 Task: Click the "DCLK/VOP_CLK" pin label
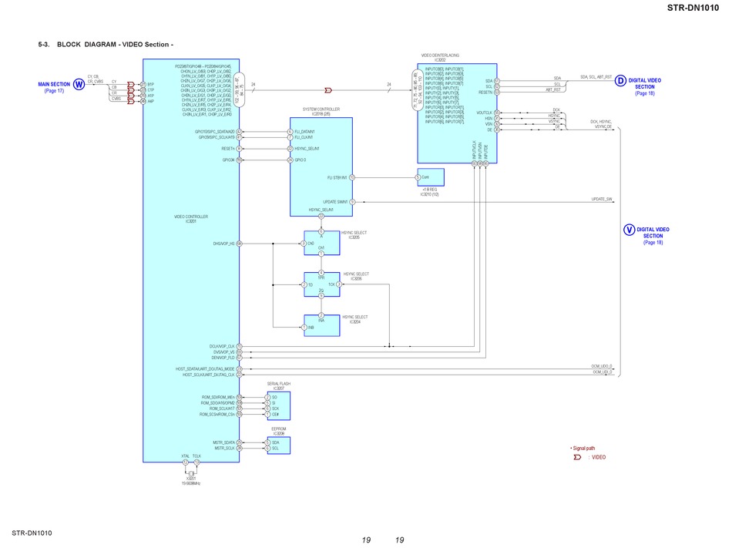pyautogui.click(x=222, y=347)
